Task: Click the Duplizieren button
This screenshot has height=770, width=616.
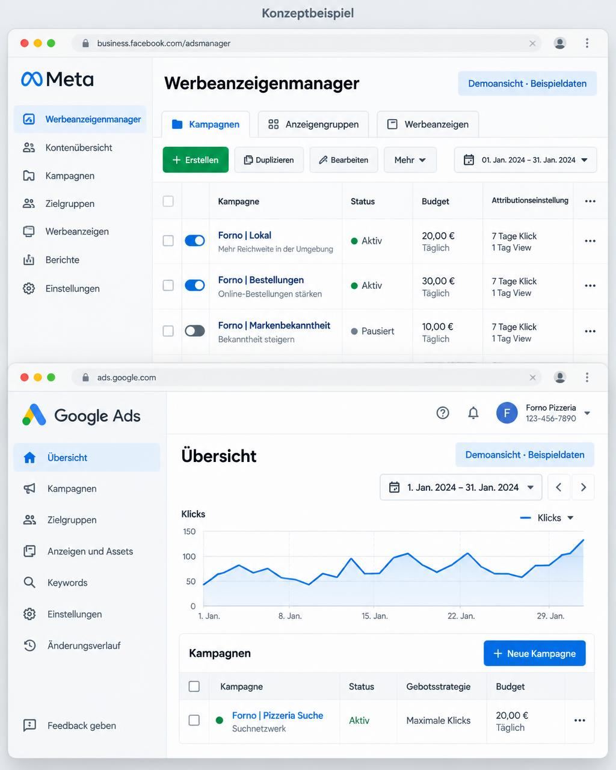Action: [269, 160]
